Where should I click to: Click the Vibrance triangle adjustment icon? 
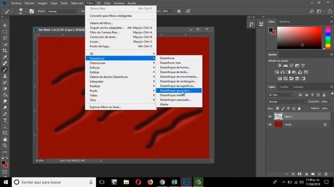pos(303,66)
